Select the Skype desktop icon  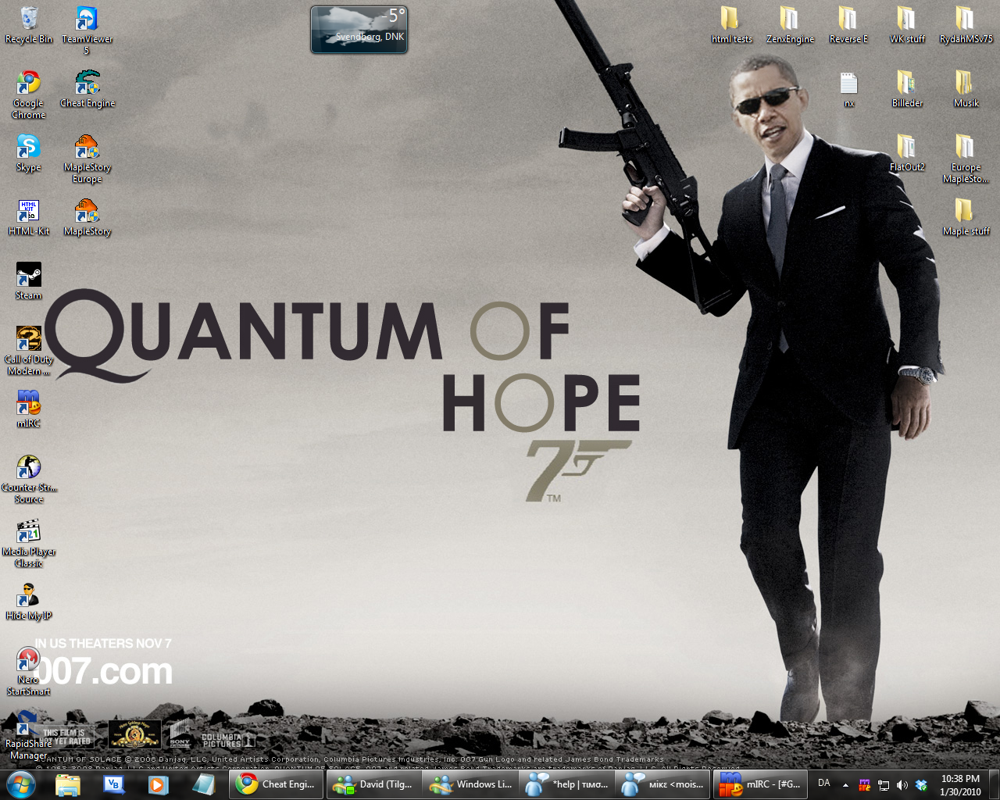29,153
